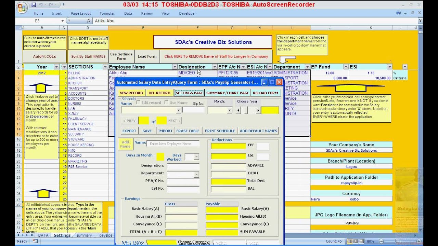Click the ERASE TABLE button
Viewport: 438px width, 246px height.
188,131
